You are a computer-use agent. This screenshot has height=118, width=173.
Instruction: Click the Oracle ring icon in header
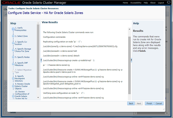(x=169, y=2)
